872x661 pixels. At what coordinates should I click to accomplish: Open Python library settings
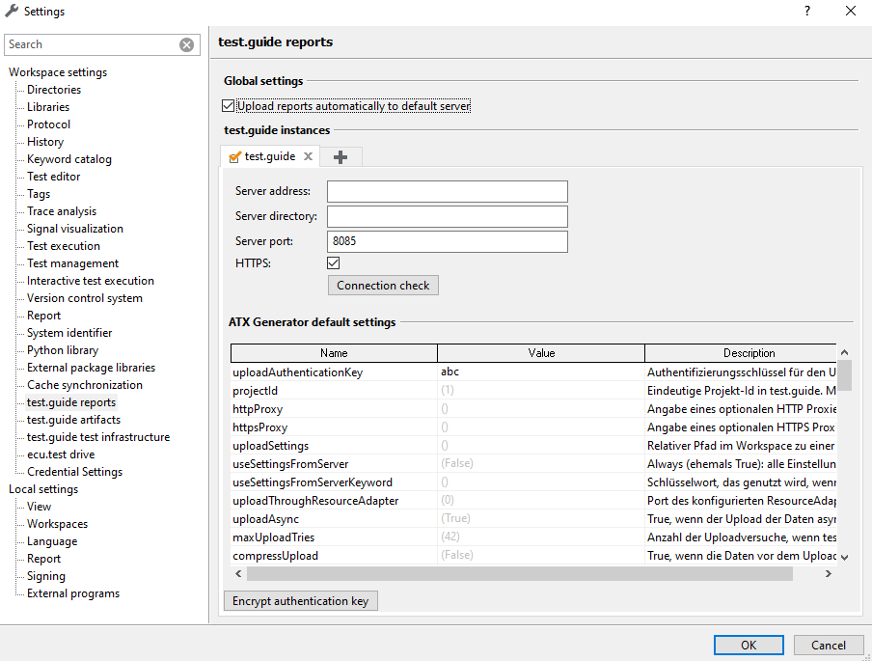[x=63, y=350]
